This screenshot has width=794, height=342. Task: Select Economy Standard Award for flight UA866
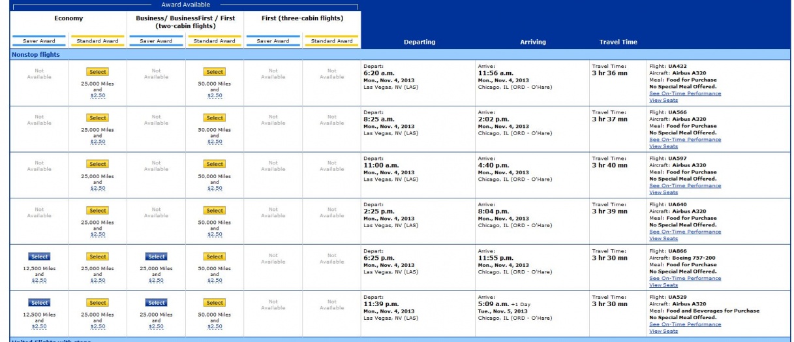[x=98, y=256]
